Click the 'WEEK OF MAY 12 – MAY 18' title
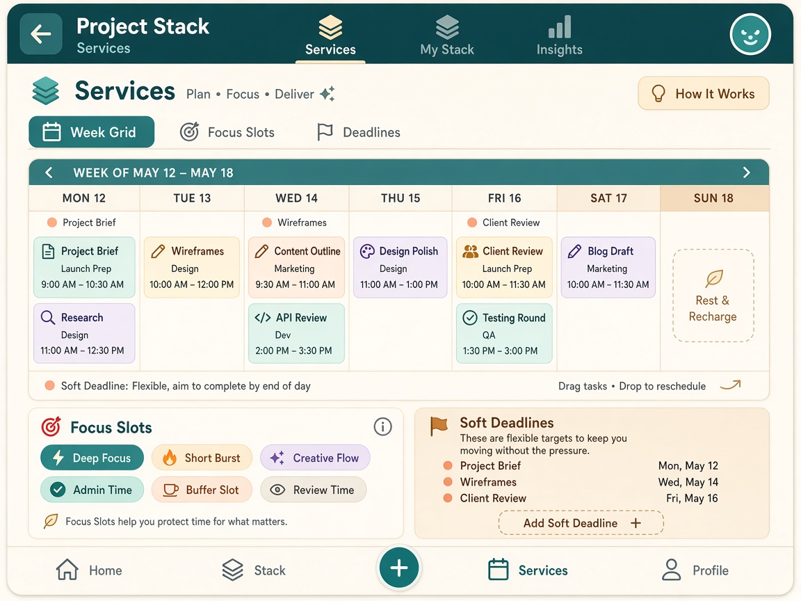This screenshot has width=801, height=601. 153,173
